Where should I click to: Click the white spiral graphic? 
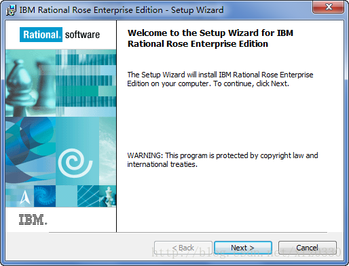[x=75, y=163]
